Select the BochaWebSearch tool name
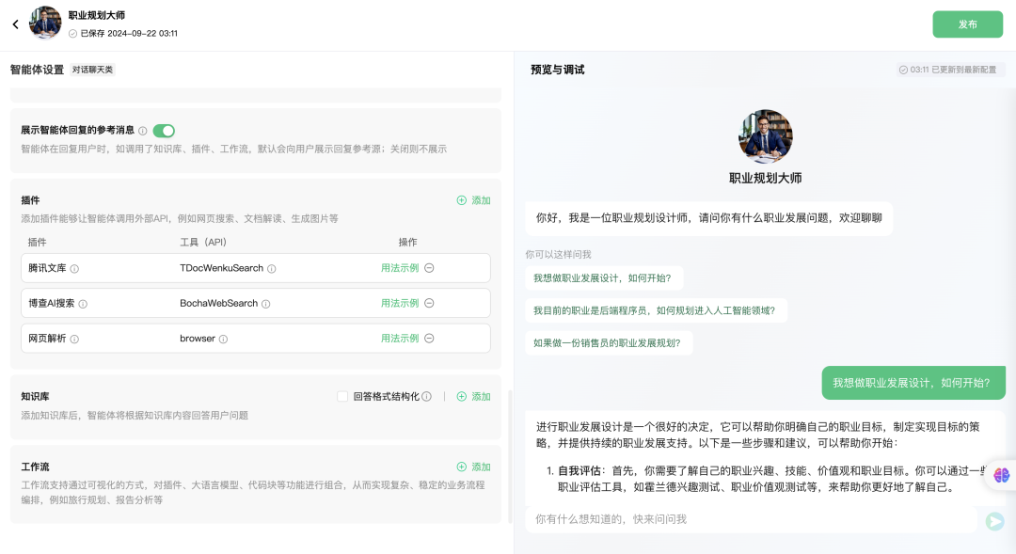 [219, 303]
